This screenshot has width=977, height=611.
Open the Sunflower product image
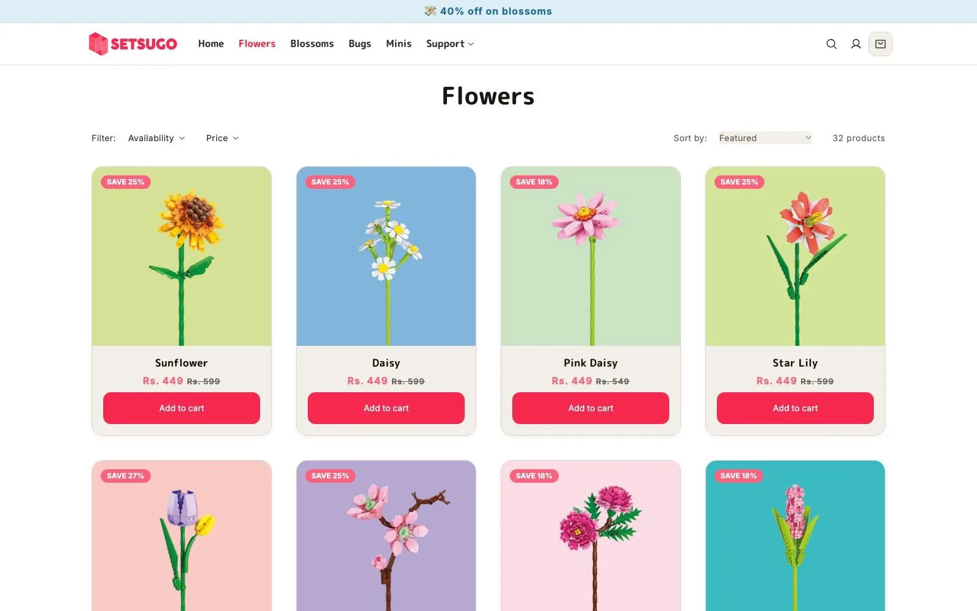point(181,257)
